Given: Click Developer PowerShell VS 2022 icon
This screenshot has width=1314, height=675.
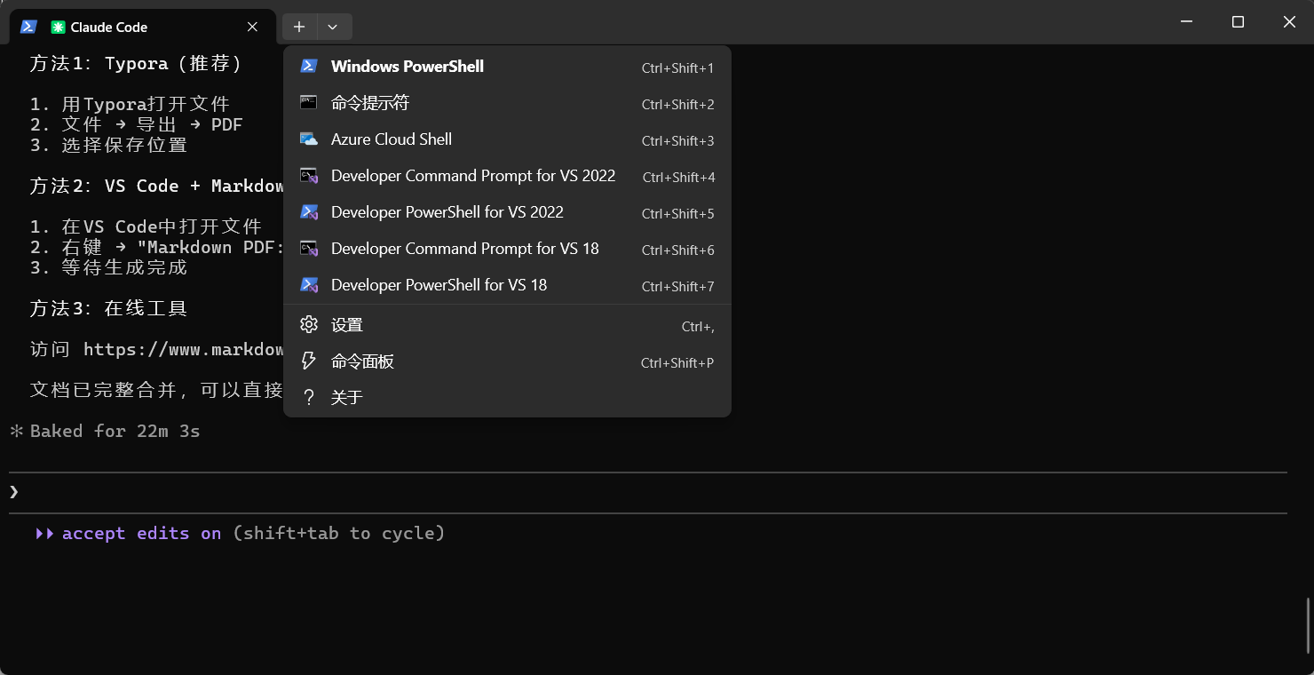Looking at the screenshot, I should [x=309, y=212].
